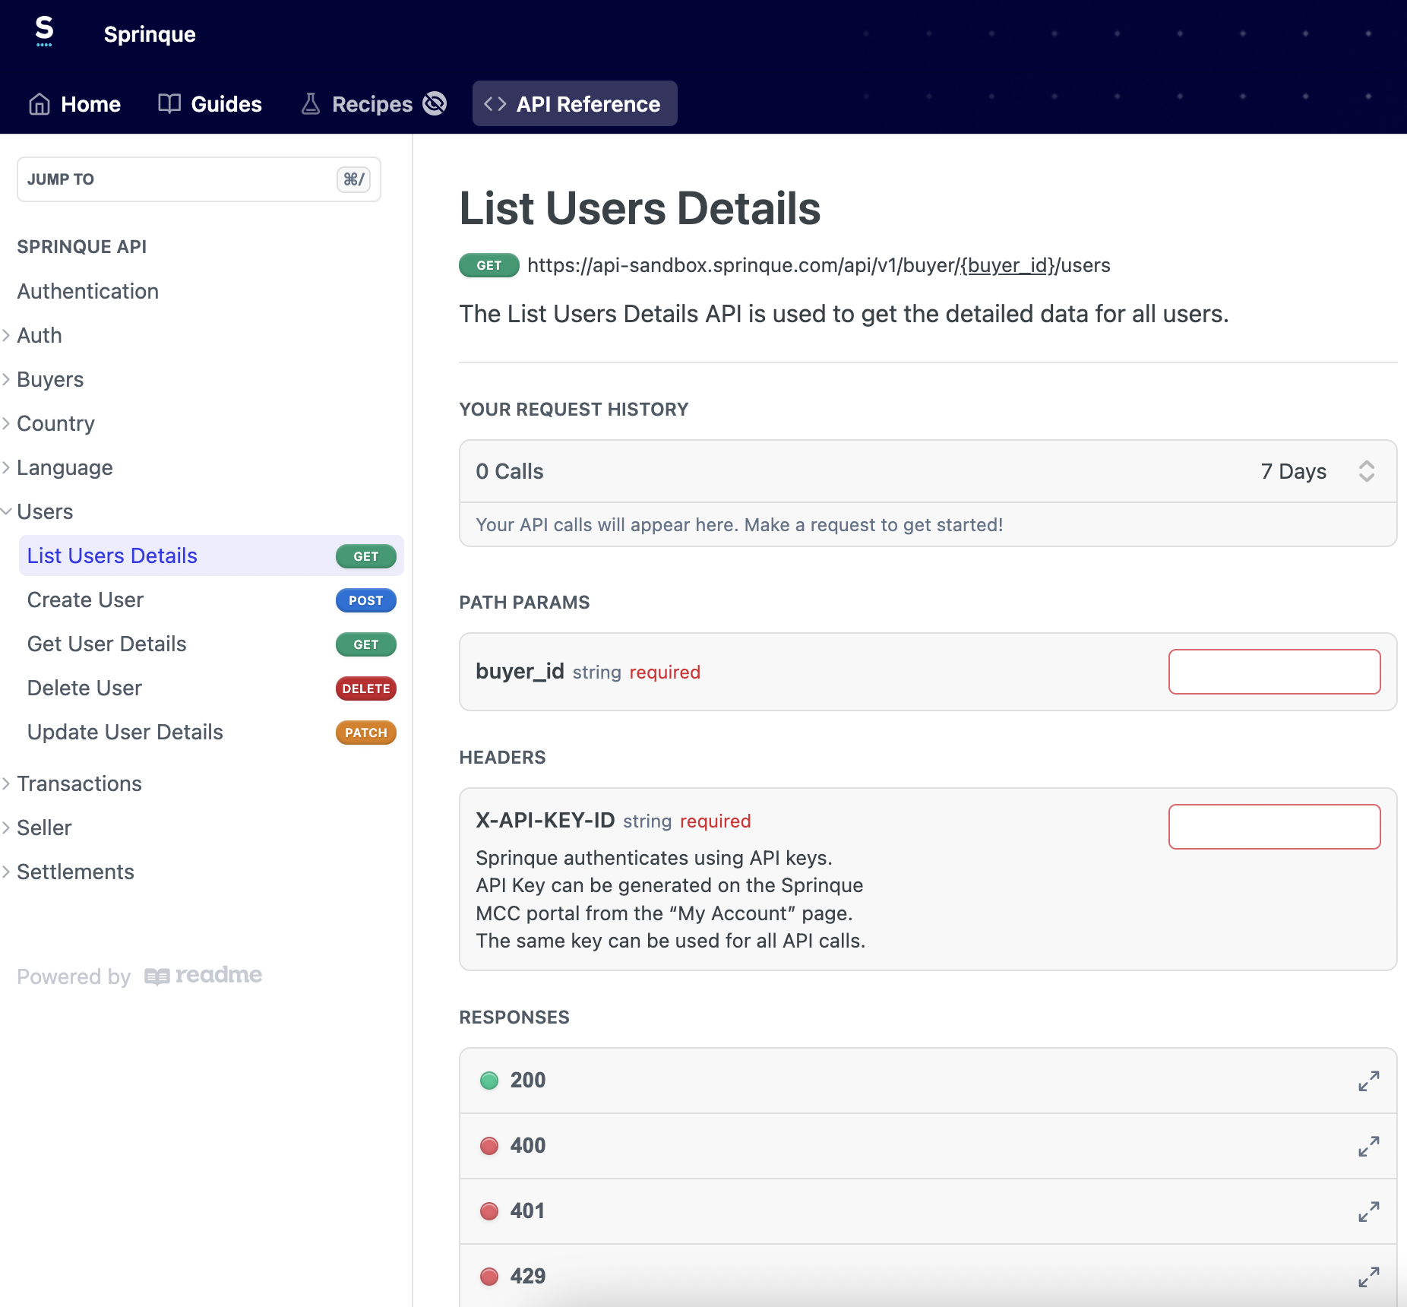Open the 7 Days history range dropdown

coord(1317,471)
